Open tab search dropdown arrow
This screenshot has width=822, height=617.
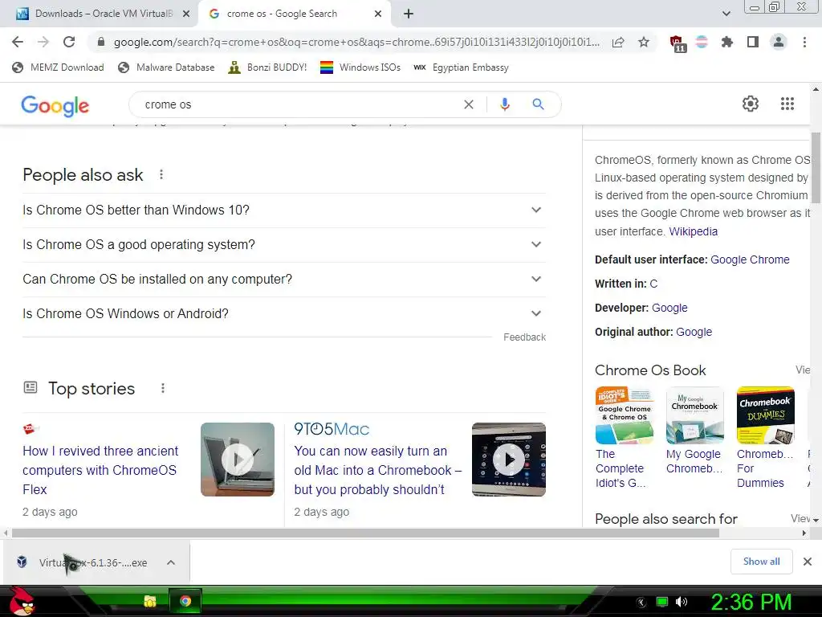(x=726, y=14)
